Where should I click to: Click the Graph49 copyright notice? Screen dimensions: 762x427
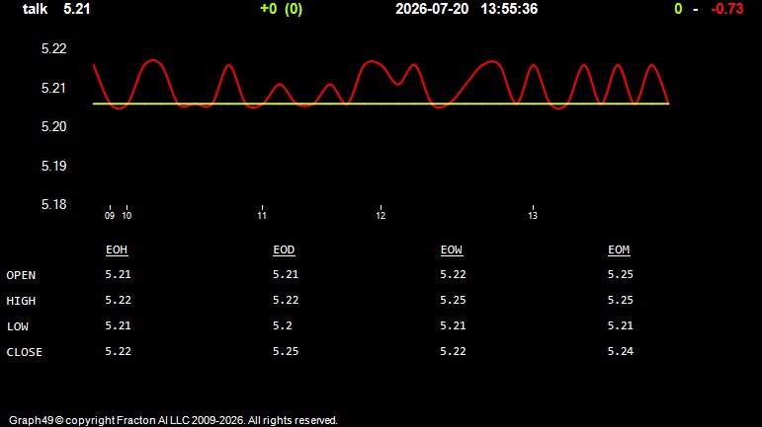(x=173, y=420)
